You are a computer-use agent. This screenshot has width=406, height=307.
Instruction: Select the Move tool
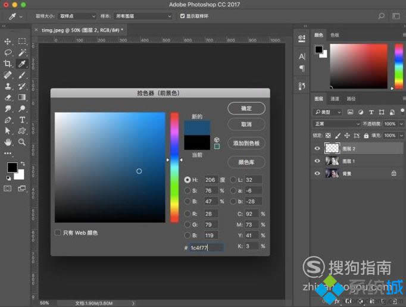(x=8, y=42)
